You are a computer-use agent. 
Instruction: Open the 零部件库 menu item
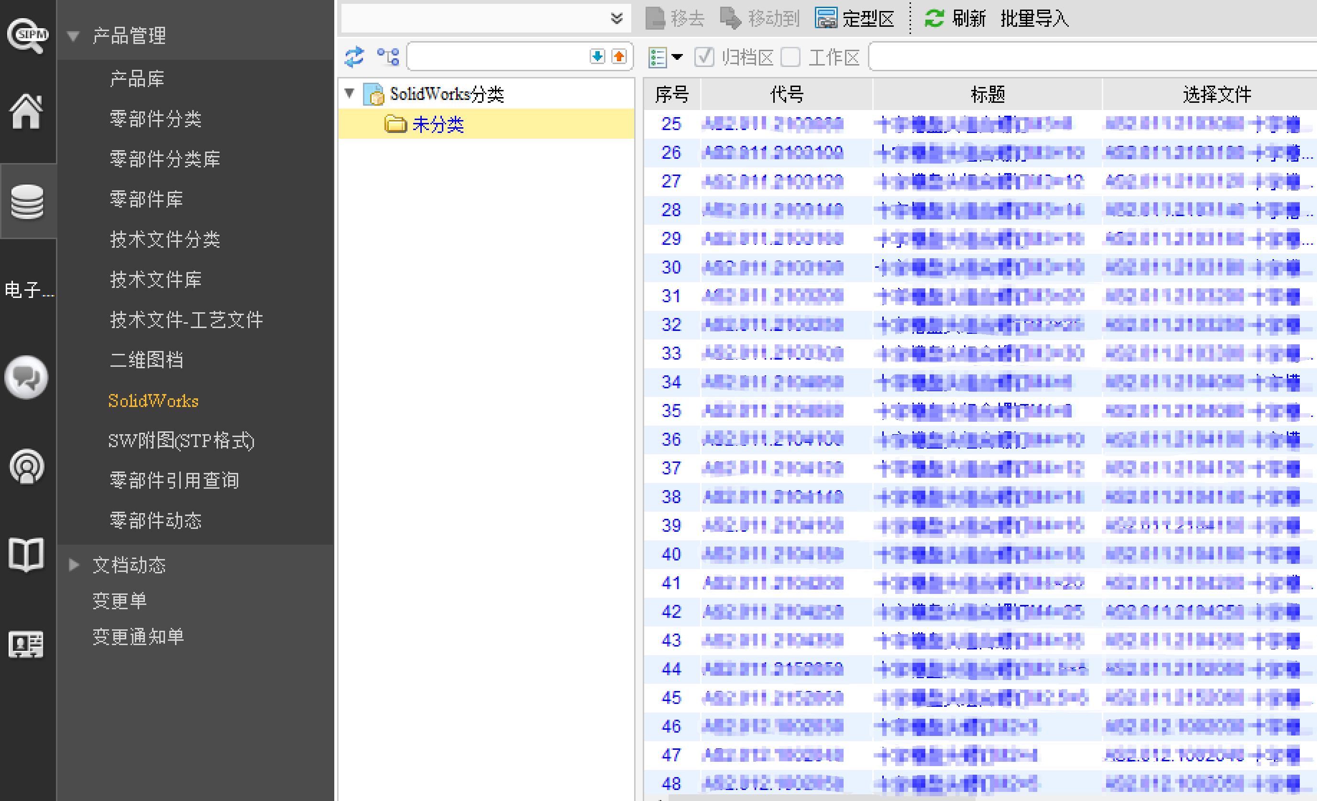pos(146,199)
